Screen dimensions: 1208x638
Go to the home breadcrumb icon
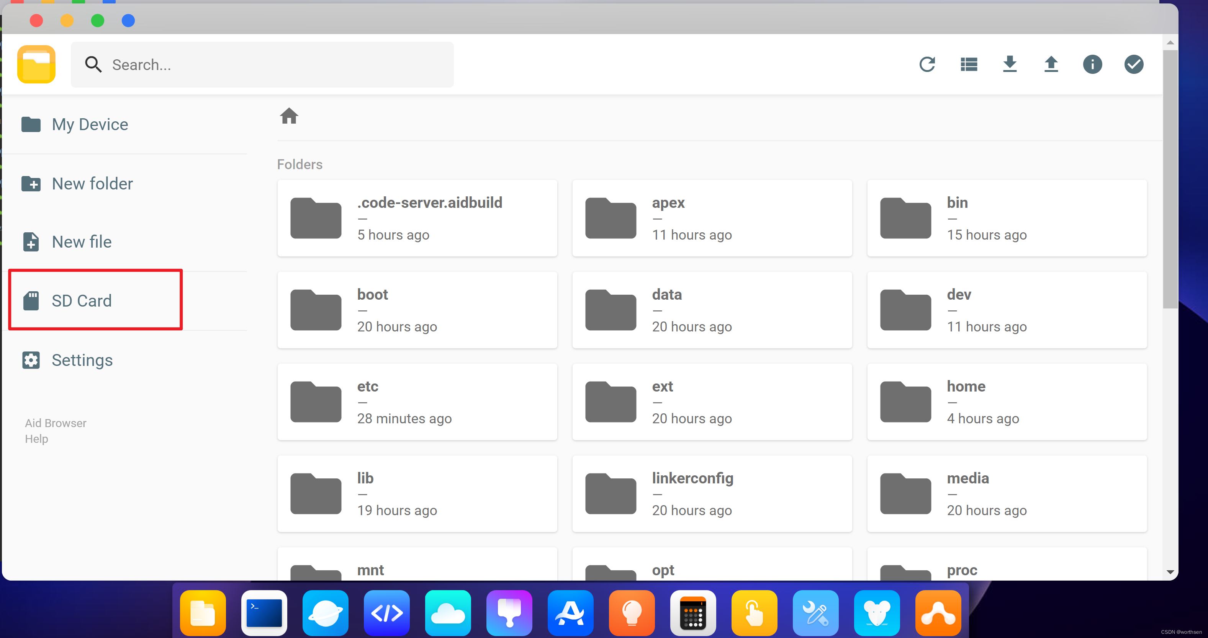click(289, 116)
